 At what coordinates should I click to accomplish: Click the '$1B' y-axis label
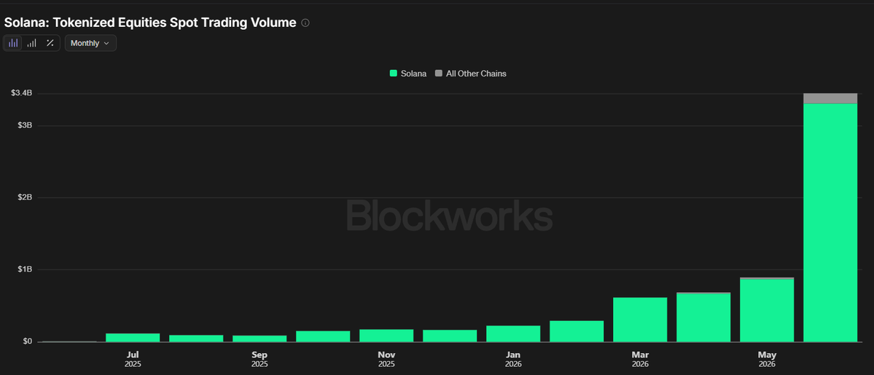tap(25, 269)
